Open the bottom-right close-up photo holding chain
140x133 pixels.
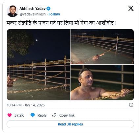(102, 82)
